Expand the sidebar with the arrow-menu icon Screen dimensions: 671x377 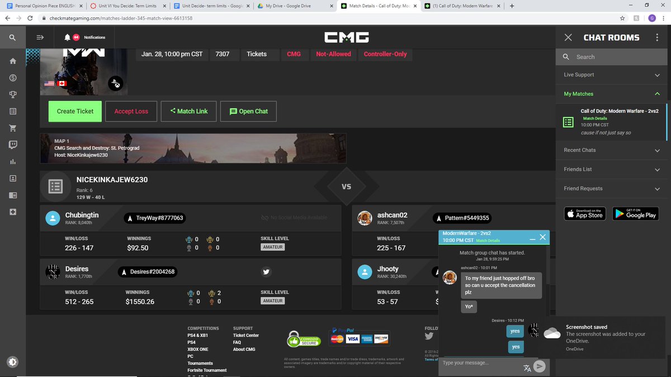40,37
